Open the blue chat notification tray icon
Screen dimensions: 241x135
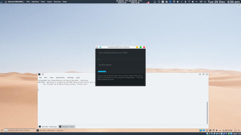pyautogui.click(x=204, y=130)
